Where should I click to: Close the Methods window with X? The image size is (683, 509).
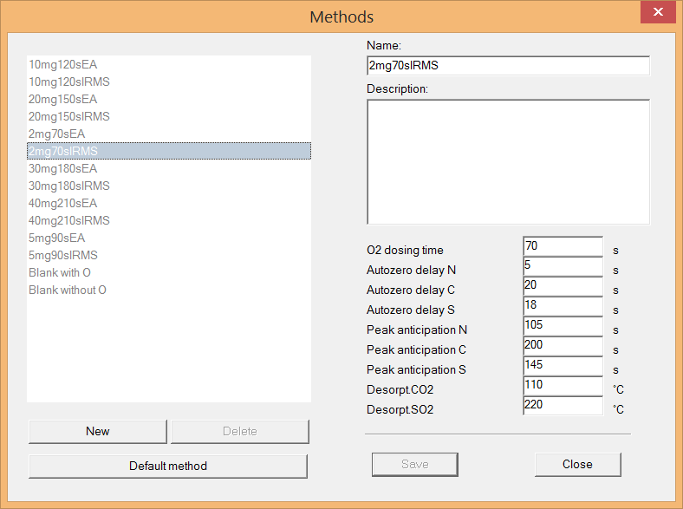pyautogui.click(x=658, y=14)
